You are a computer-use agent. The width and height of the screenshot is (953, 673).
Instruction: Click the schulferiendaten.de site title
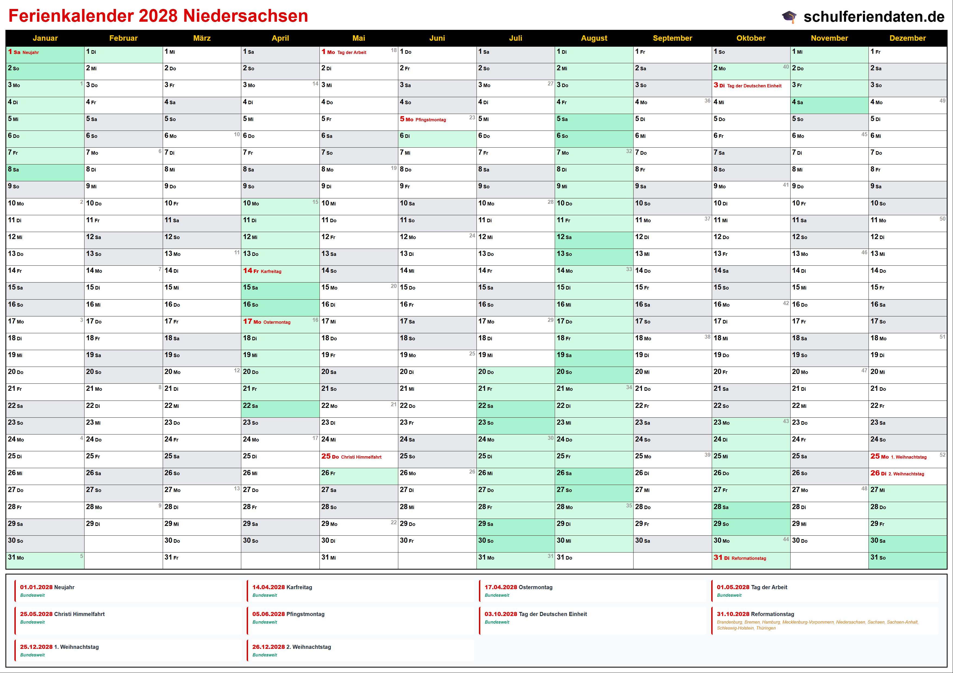[874, 17]
